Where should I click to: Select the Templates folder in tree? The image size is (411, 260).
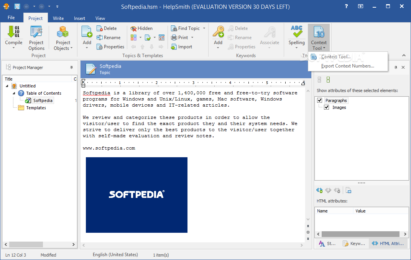[36, 108]
